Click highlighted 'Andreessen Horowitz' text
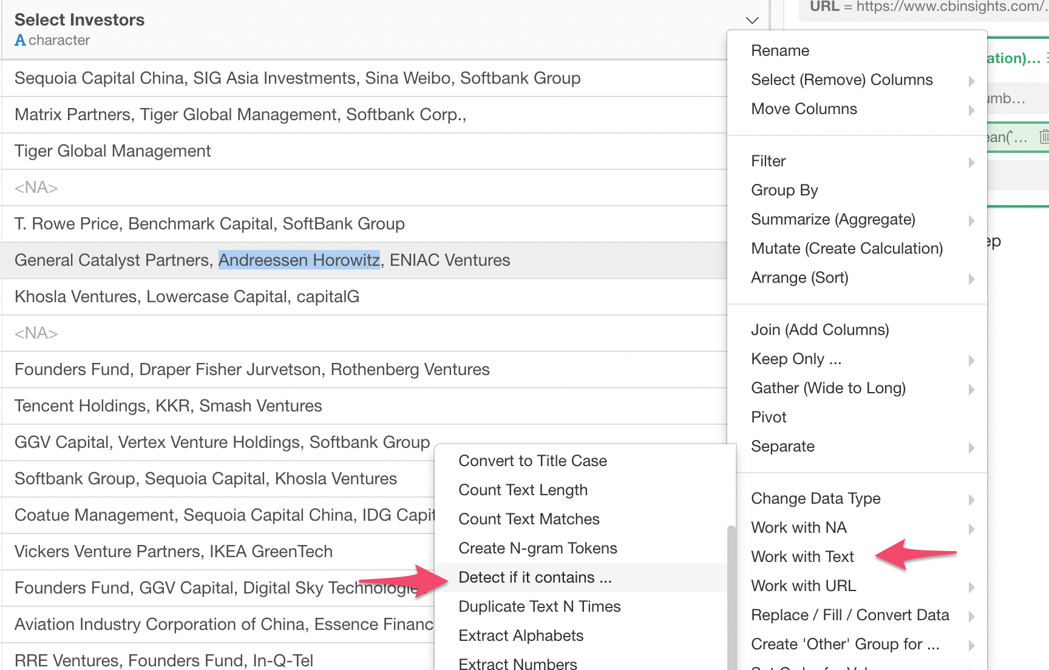This screenshot has width=1049, height=670. 299,260
